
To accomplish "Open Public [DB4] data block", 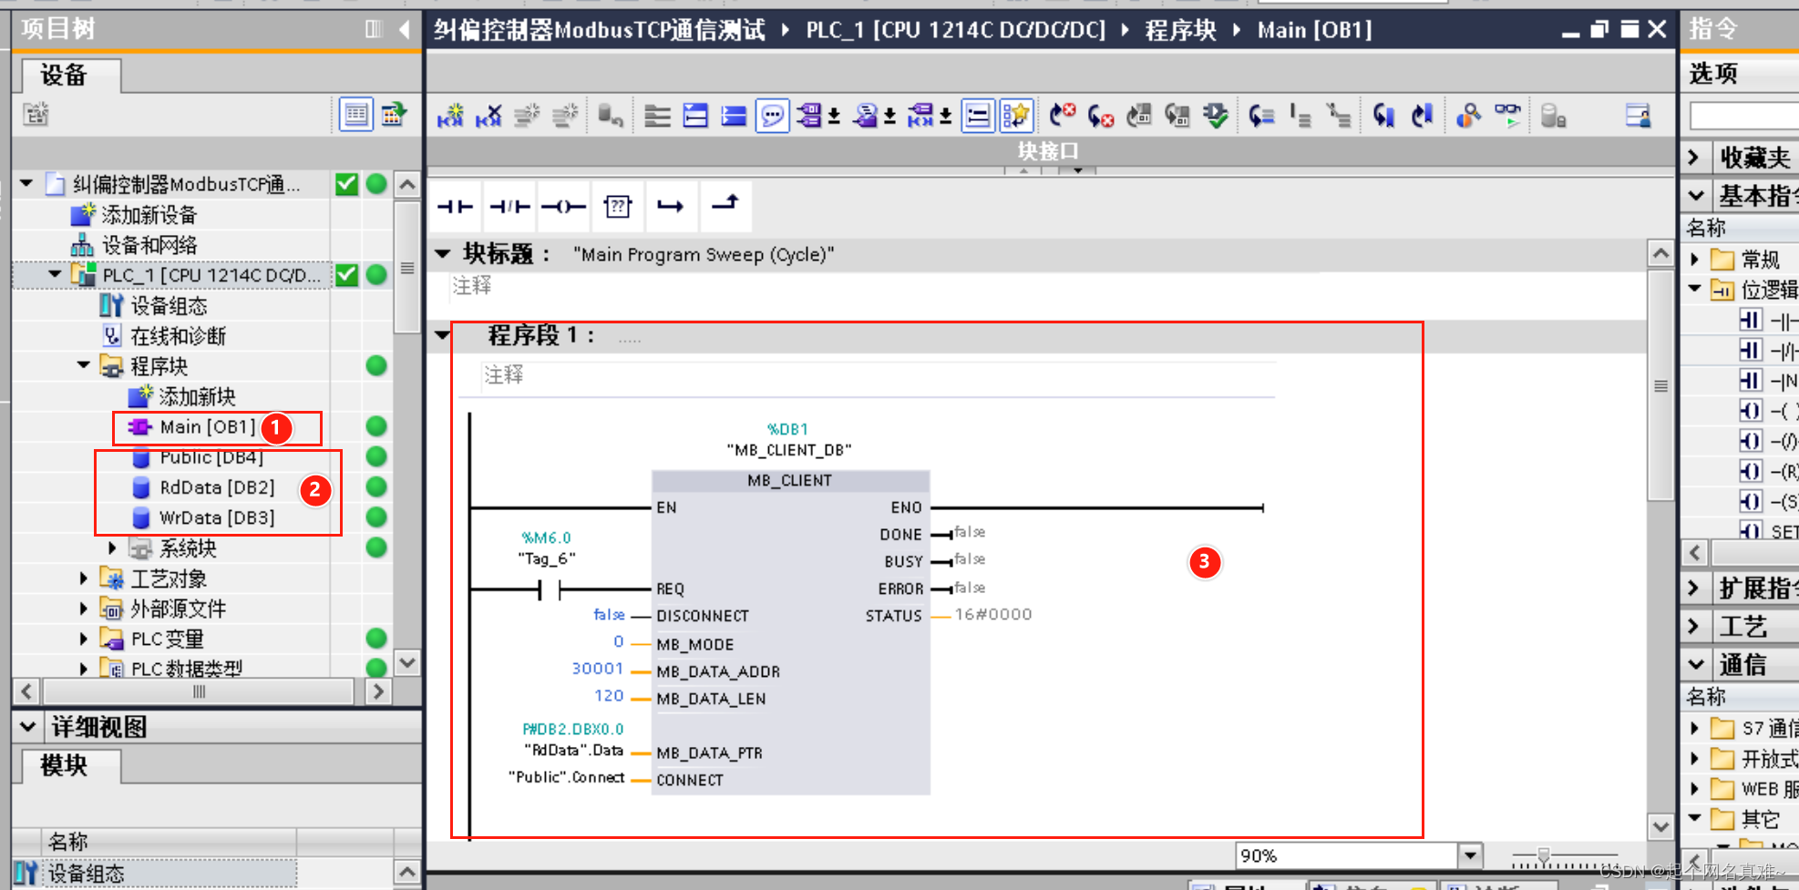I will pyautogui.click(x=211, y=457).
